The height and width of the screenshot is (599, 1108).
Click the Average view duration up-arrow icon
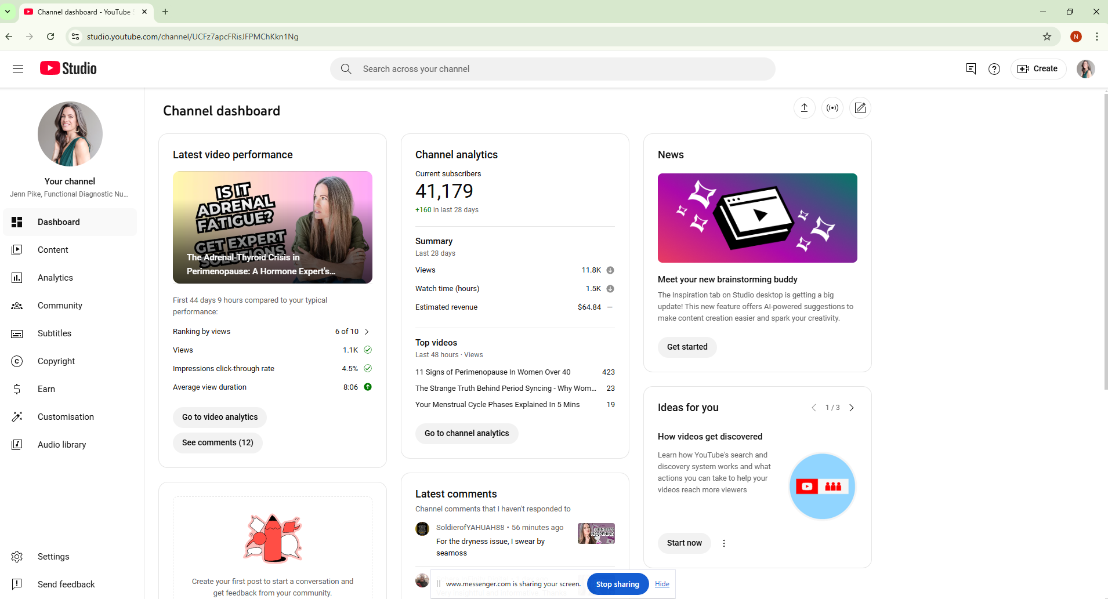click(368, 387)
